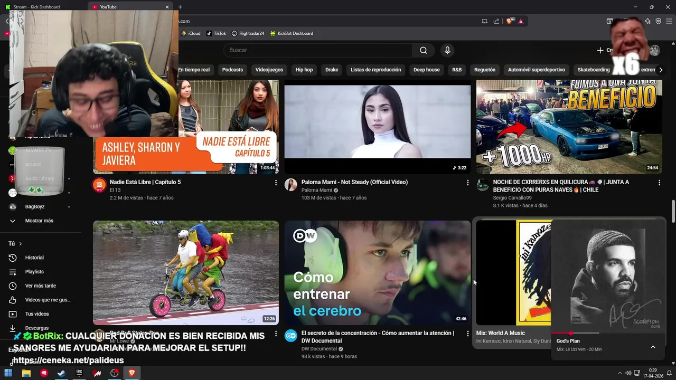Open Paloma Mami channel avatar
This screenshot has width=676, height=380.
[x=291, y=185]
